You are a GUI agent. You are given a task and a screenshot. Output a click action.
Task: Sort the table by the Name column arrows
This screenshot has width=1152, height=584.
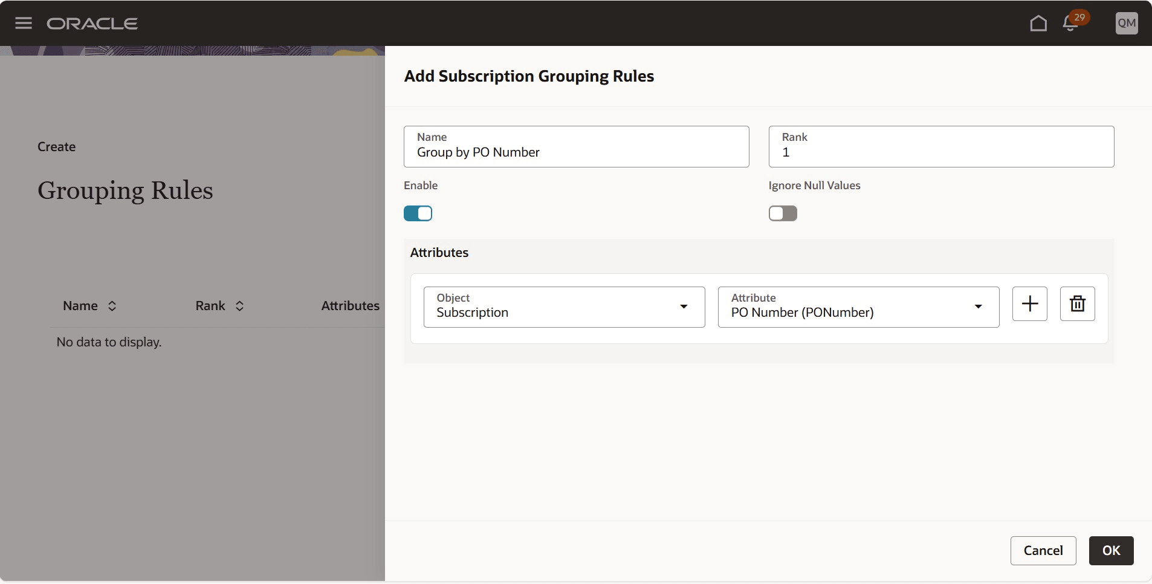112,306
